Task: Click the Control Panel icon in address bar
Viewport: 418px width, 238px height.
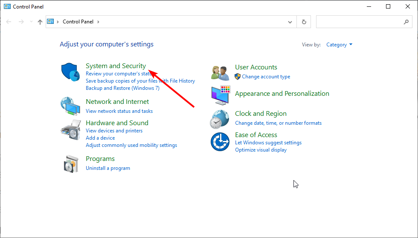Action: coord(50,22)
